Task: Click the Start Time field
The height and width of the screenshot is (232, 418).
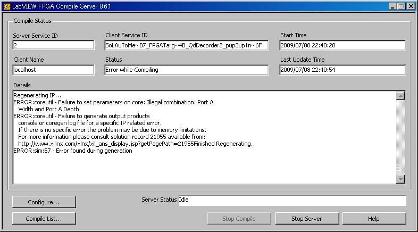Action: tap(342, 45)
